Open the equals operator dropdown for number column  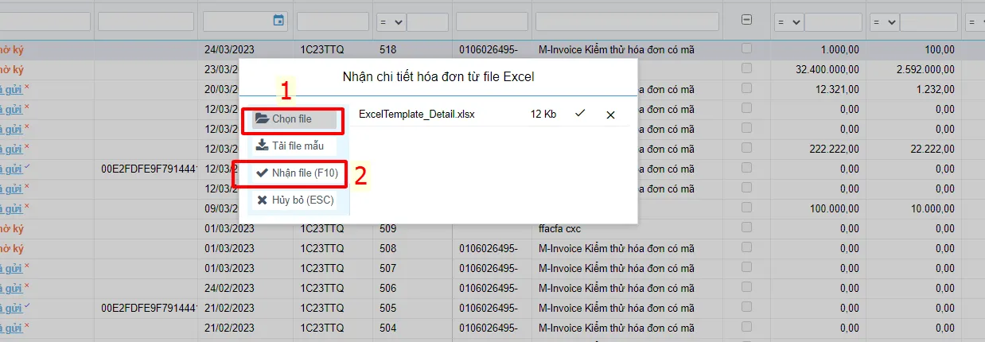pos(391,21)
